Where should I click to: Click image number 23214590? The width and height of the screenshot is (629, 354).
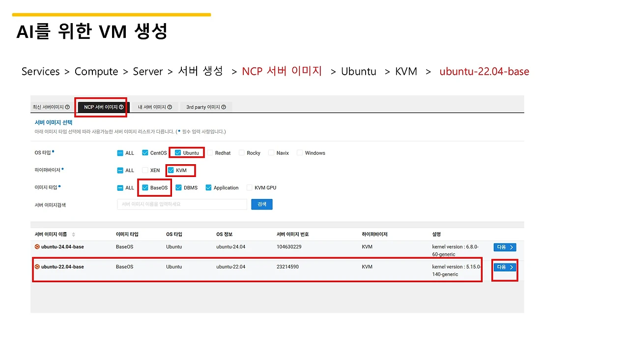pos(287,266)
